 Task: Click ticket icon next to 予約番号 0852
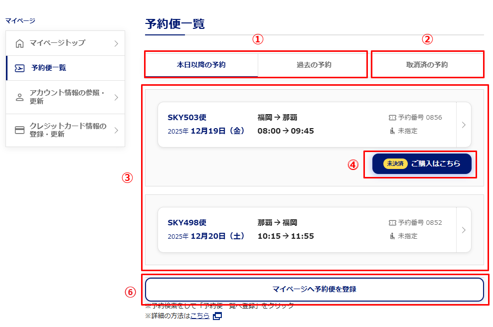(x=392, y=223)
